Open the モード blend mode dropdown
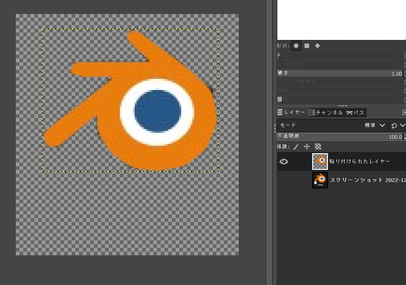The height and width of the screenshot is (285, 406). (333, 125)
